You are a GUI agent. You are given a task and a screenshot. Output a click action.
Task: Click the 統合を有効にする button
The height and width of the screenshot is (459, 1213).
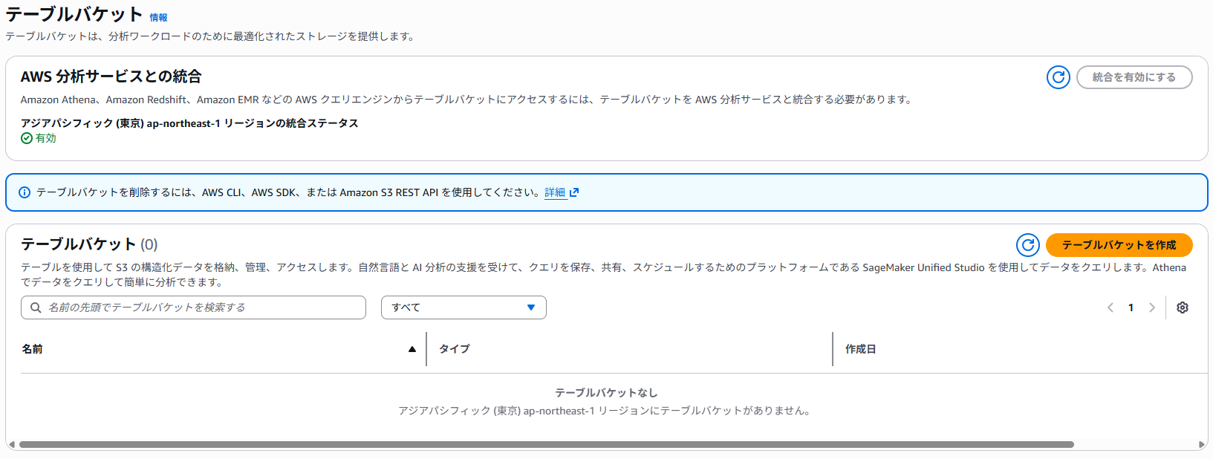1134,77
